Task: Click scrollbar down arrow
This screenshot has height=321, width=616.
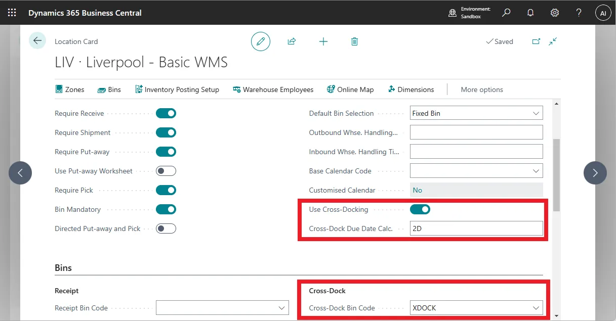Action: (557, 315)
